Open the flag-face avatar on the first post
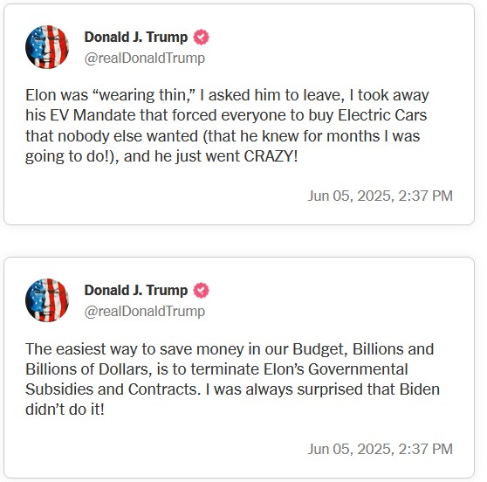 point(47,47)
